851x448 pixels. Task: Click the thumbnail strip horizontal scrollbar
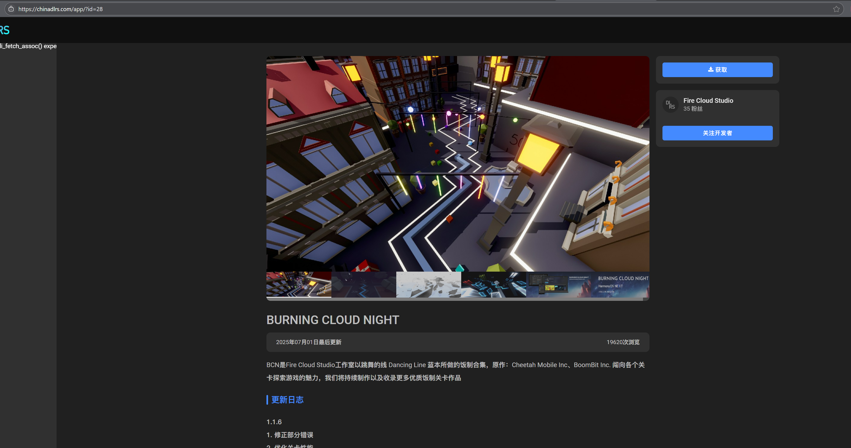coord(455,299)
